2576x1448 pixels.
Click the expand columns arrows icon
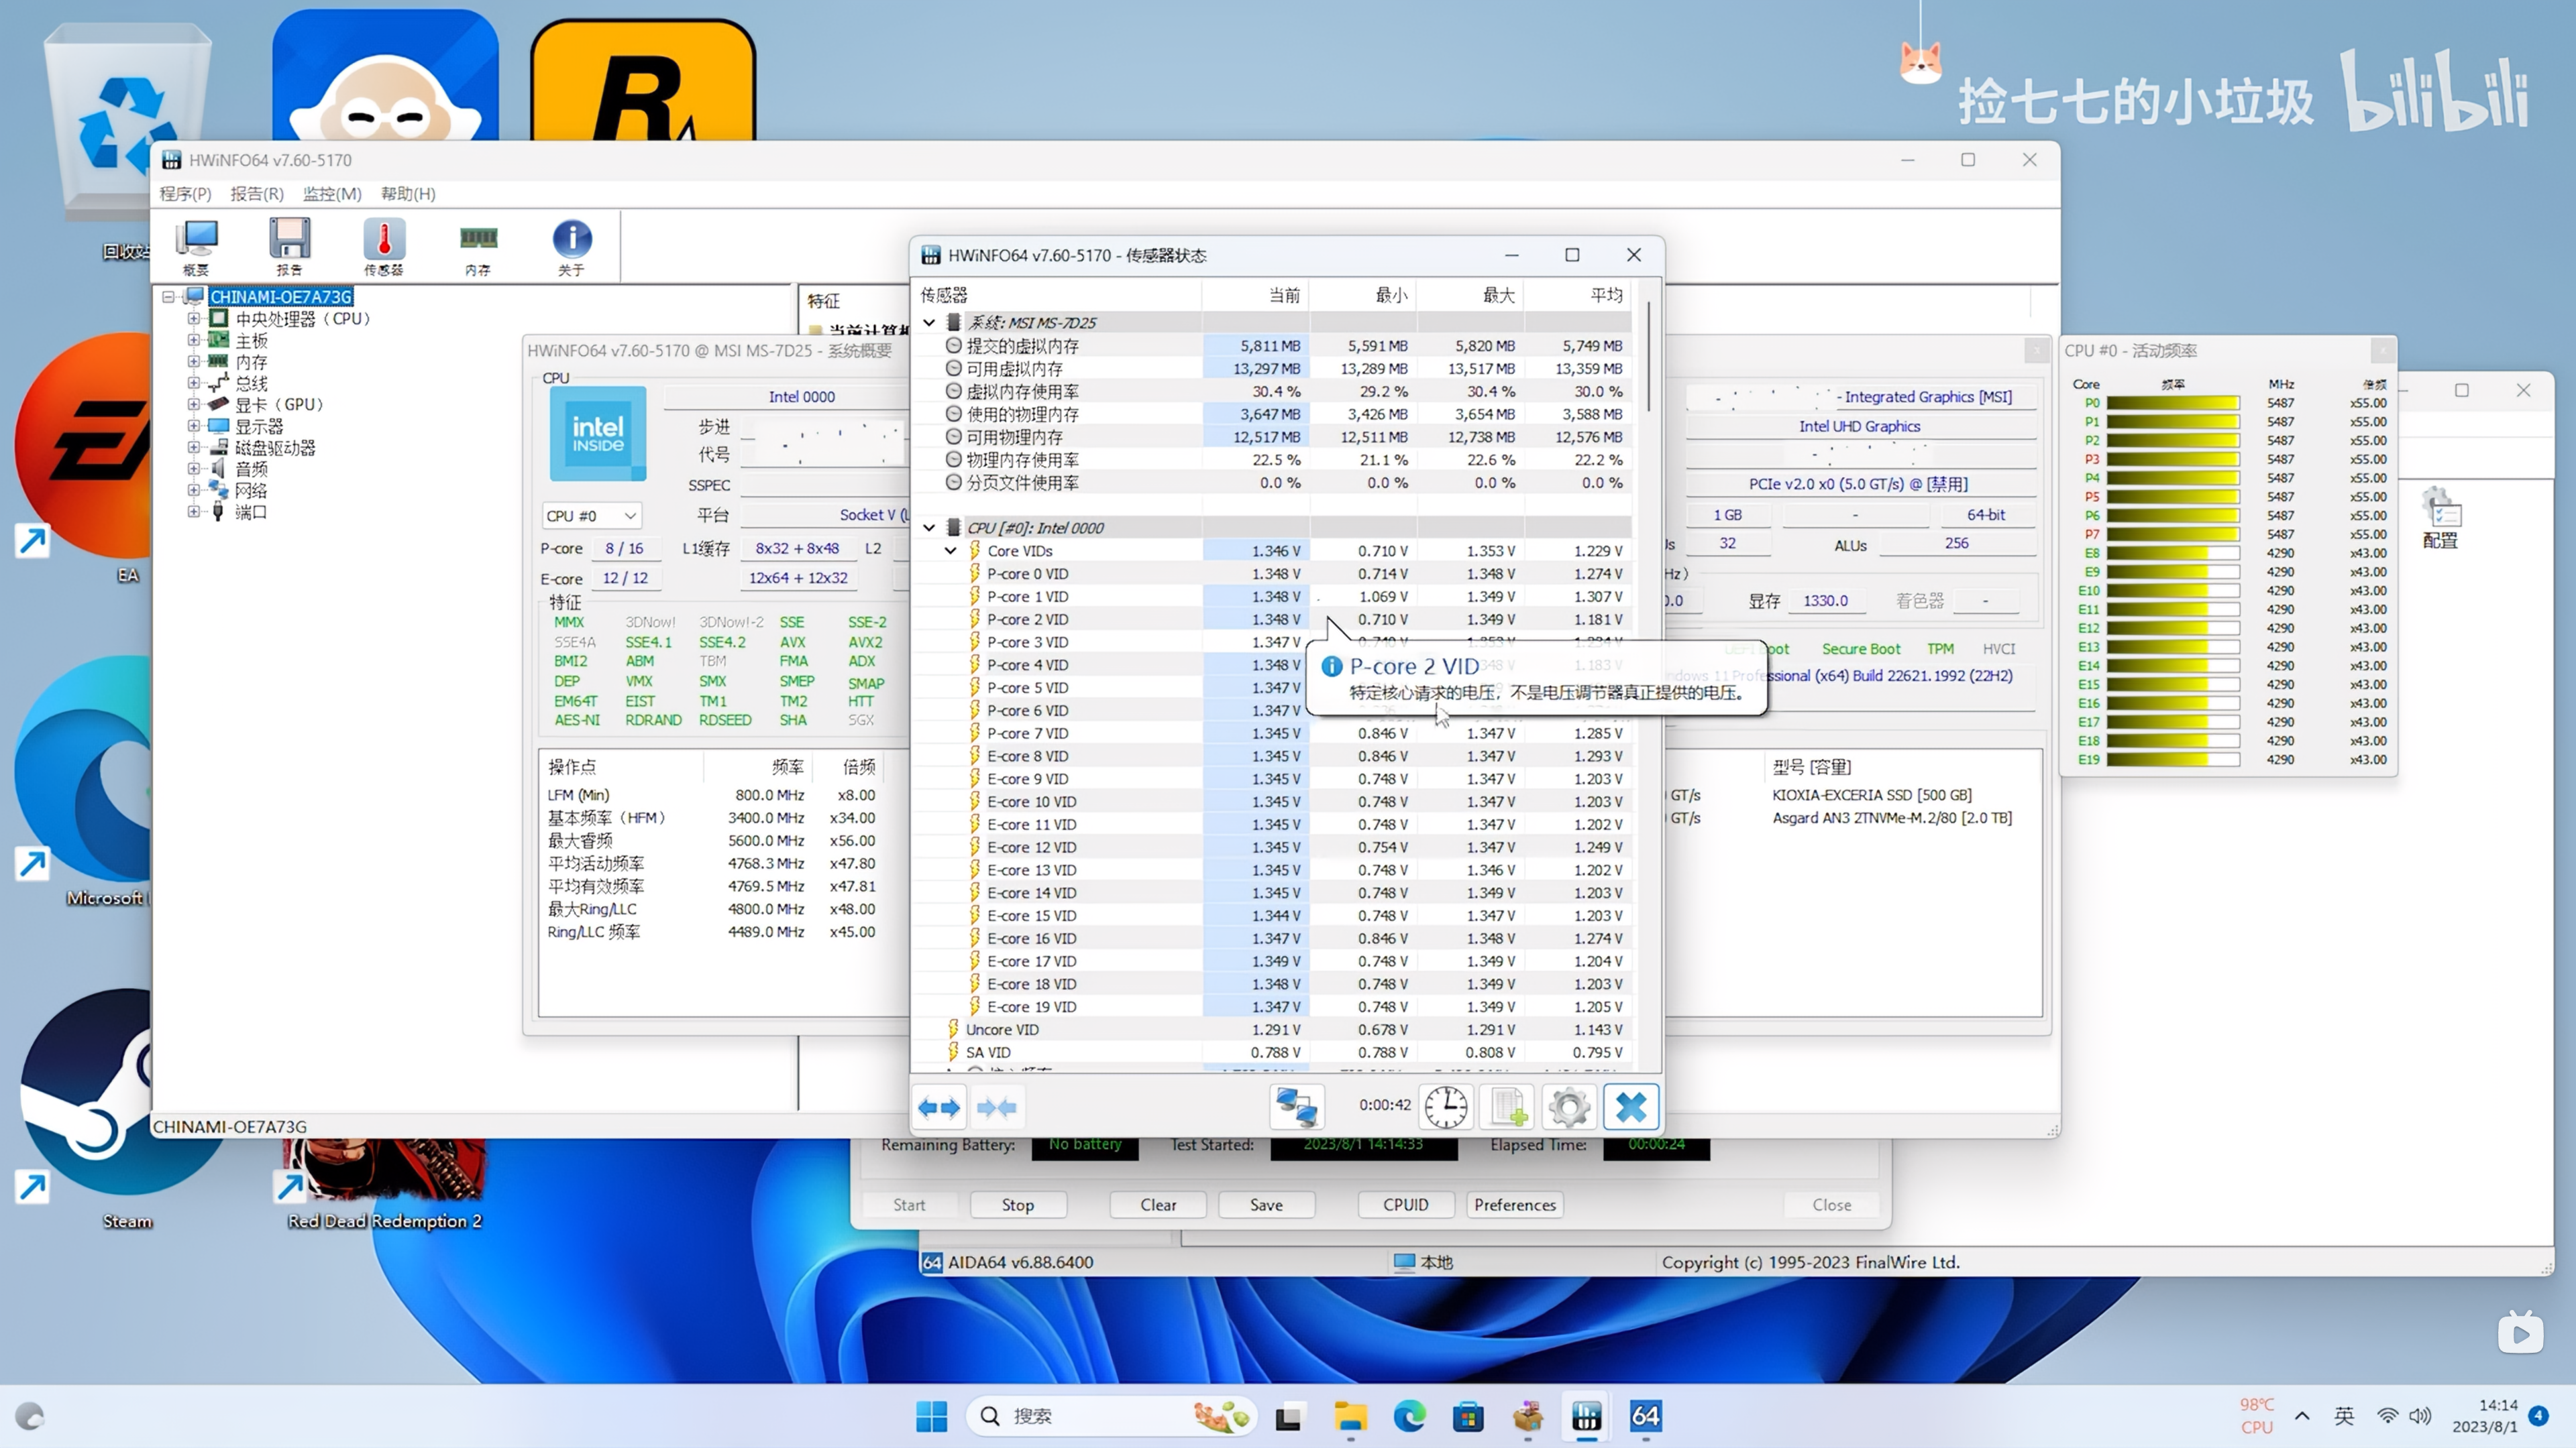tap(939, 1106)
